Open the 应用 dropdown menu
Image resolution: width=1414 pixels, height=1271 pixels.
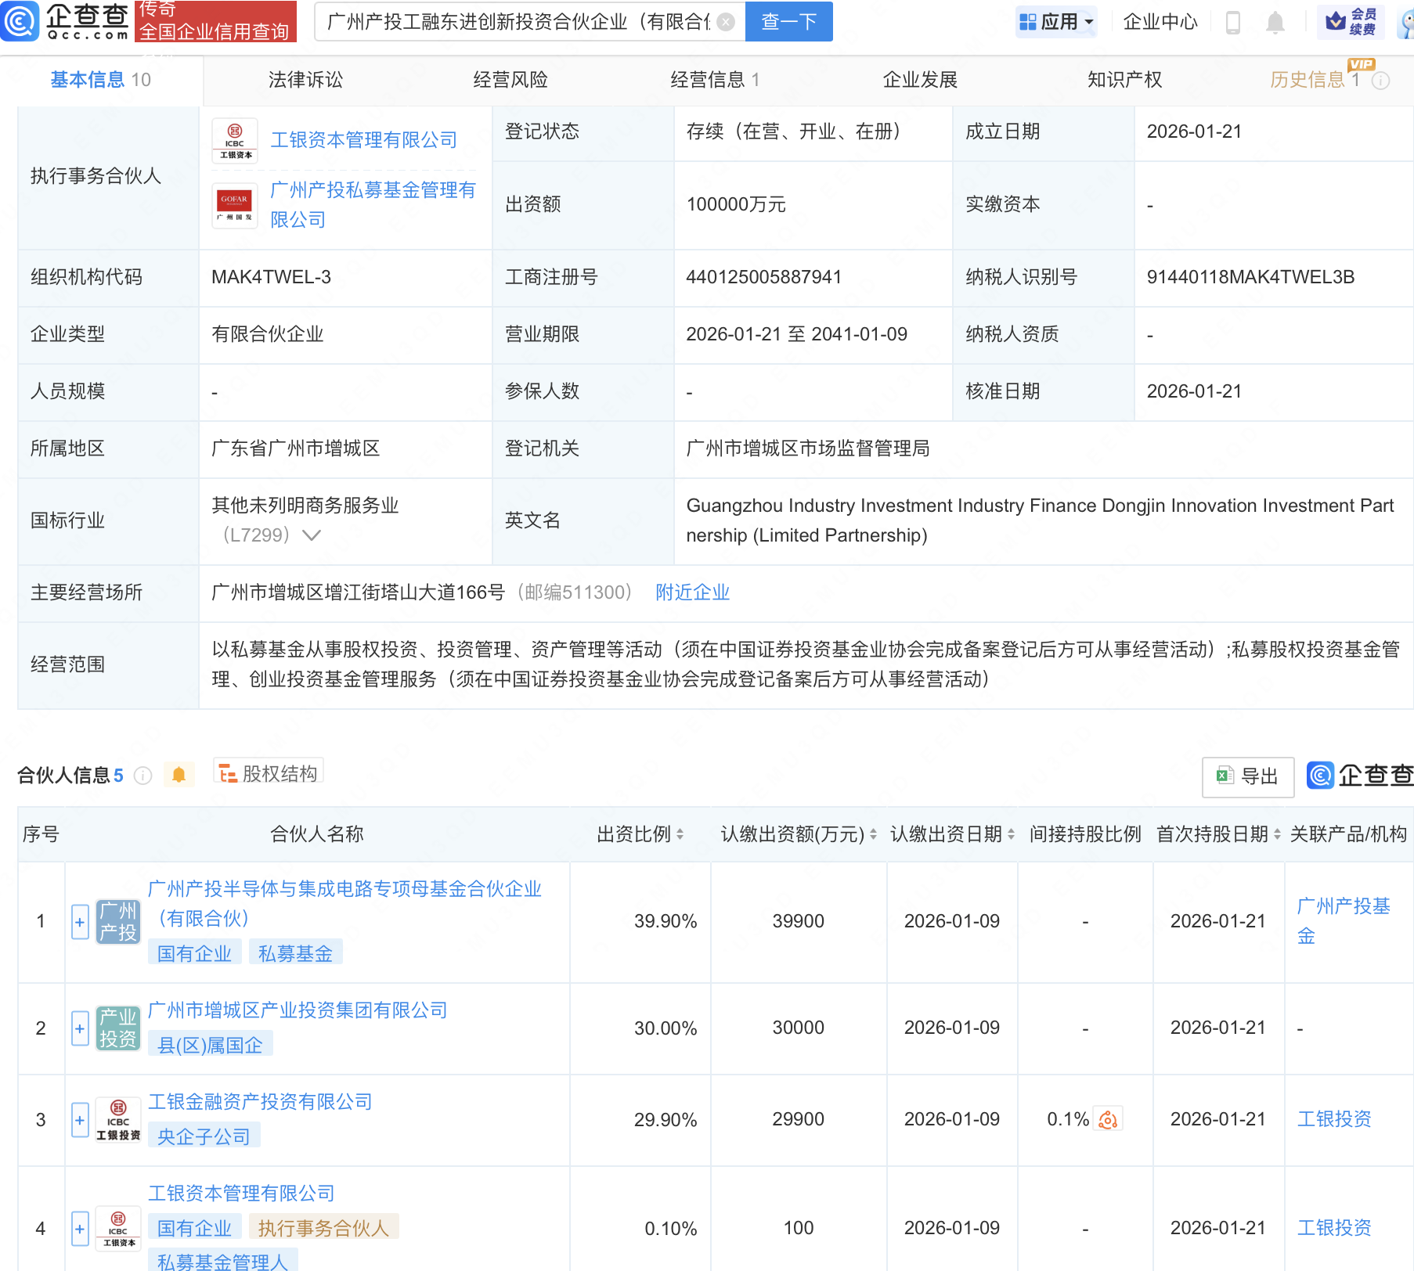tap(1056, 22)
